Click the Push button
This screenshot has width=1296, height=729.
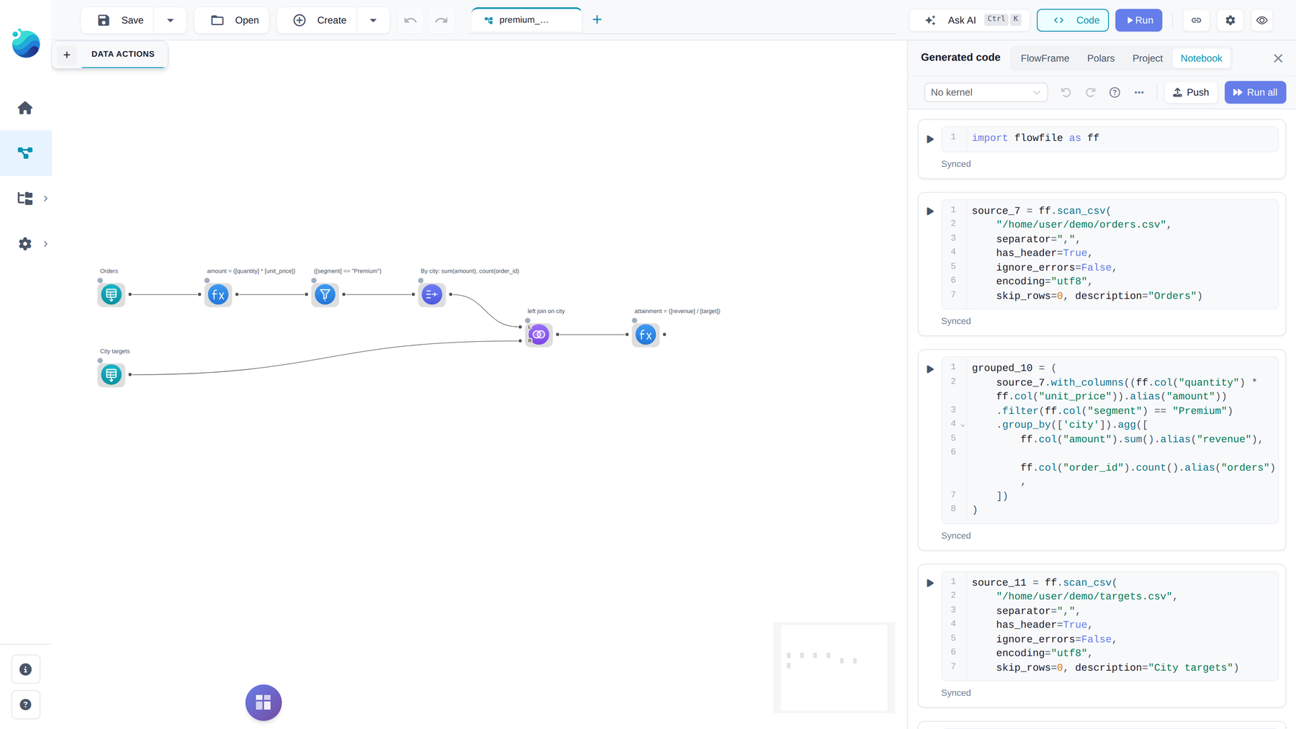click(1191, 92)
